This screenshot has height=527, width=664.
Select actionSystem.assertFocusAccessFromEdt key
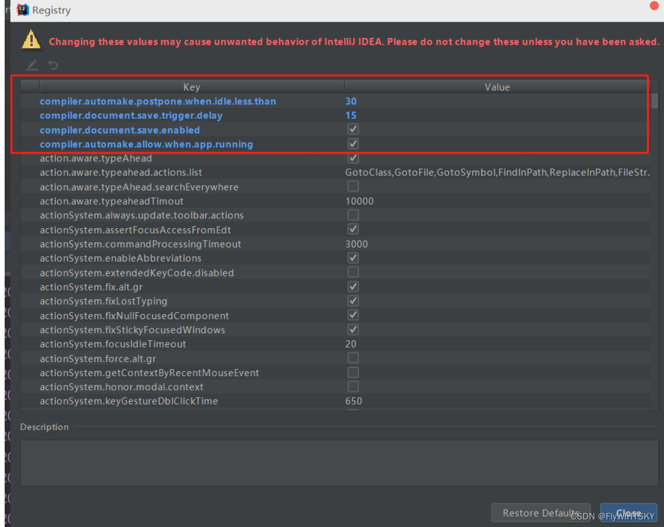tap(136, 230)
